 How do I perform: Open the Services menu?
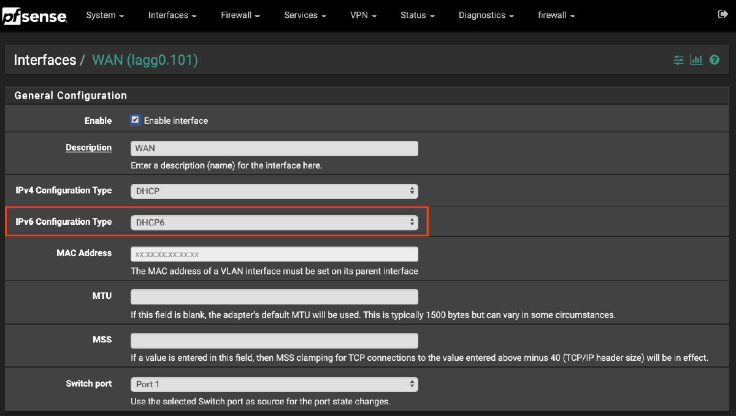pos(304,15)
